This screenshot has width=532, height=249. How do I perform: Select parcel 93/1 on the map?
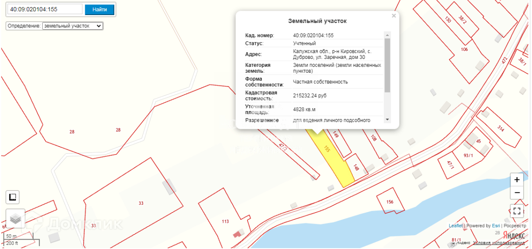(x=468, y=156)
